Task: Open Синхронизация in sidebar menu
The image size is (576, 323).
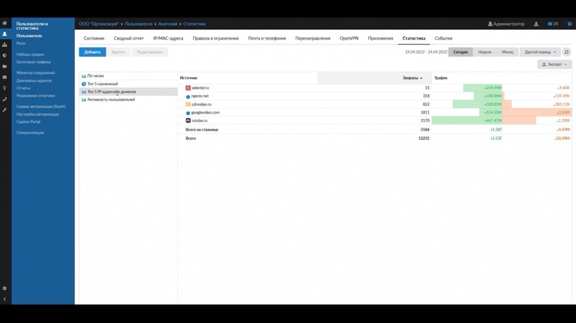Action: point(30,133)
